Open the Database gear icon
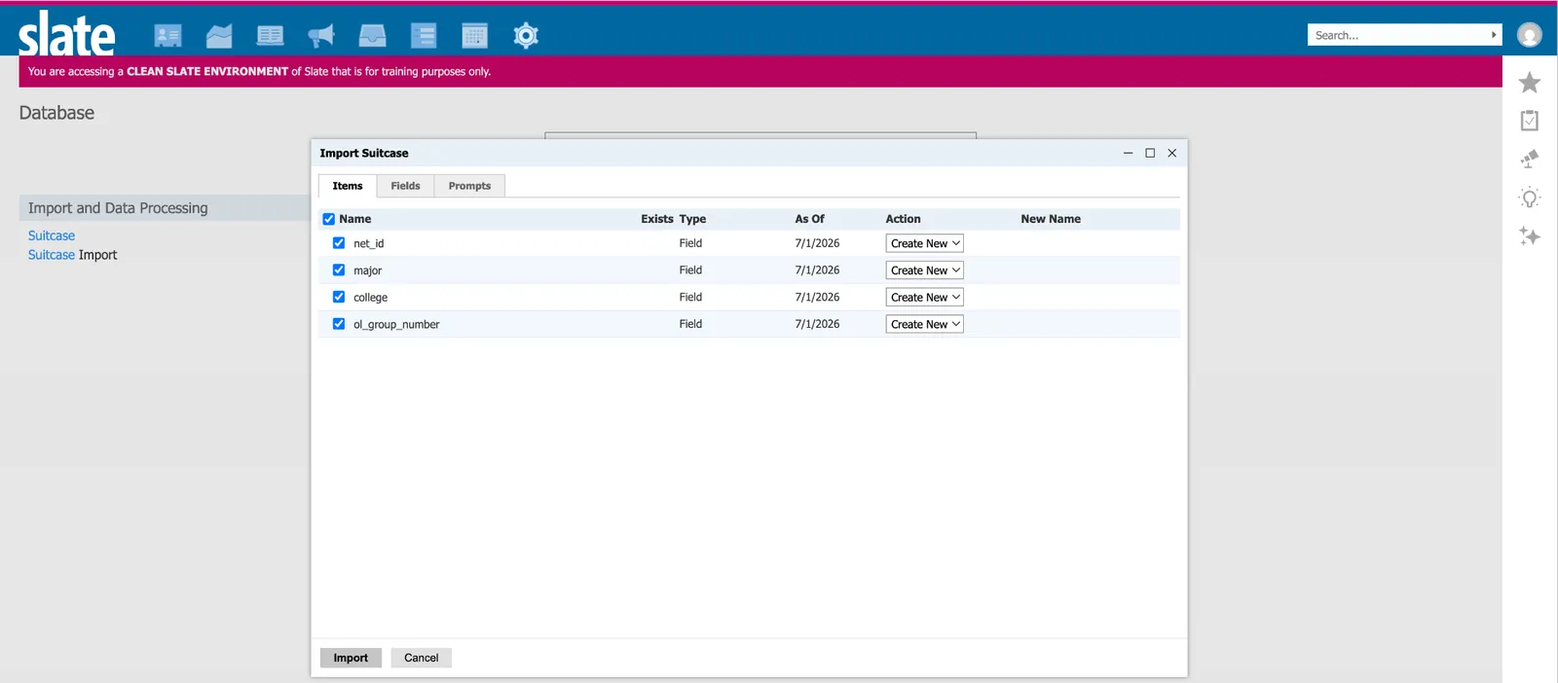The height and width of the screenshot is (683, 1558). (x=526, y=36)
